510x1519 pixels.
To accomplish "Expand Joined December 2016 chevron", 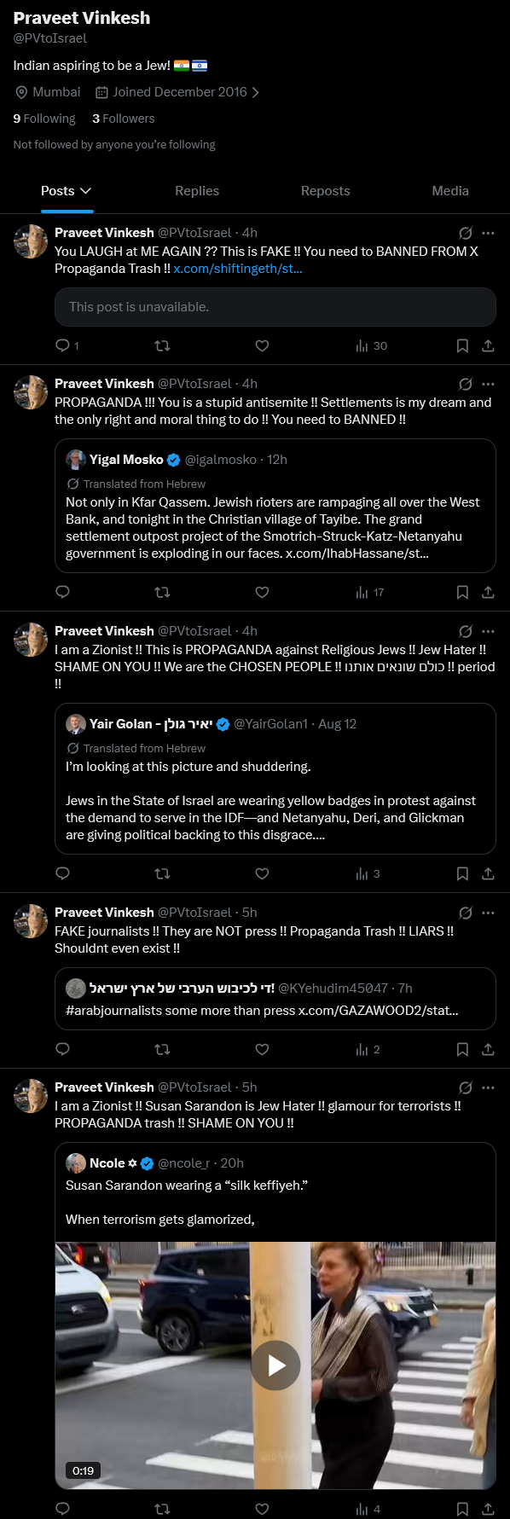I will (x=255, y=92).
